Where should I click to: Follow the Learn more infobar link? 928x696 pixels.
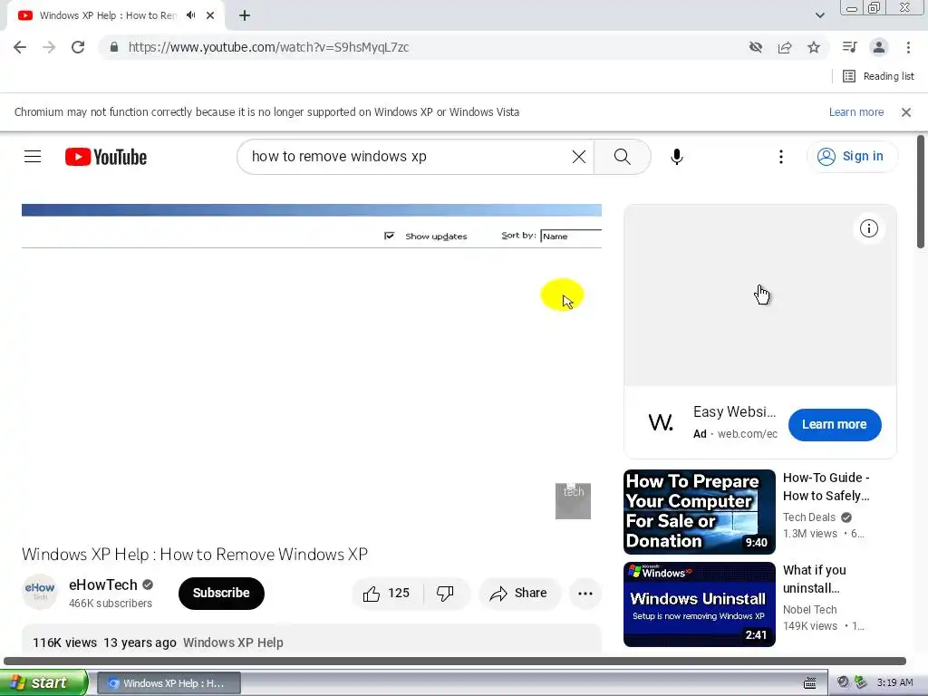pos(855,111)
